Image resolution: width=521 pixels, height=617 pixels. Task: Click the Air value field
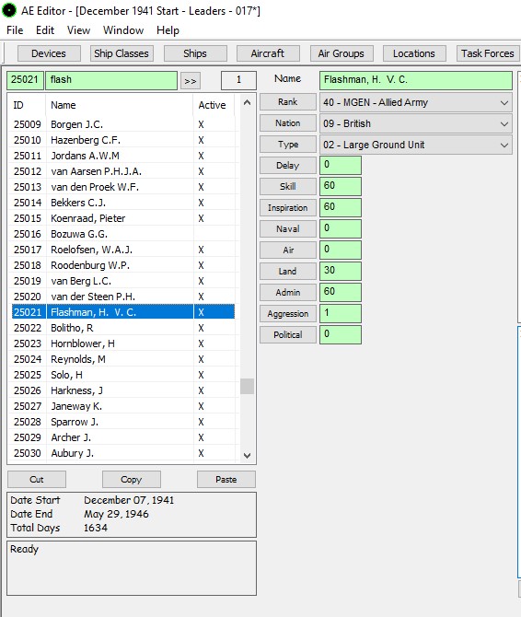click(x=341, y=250)
